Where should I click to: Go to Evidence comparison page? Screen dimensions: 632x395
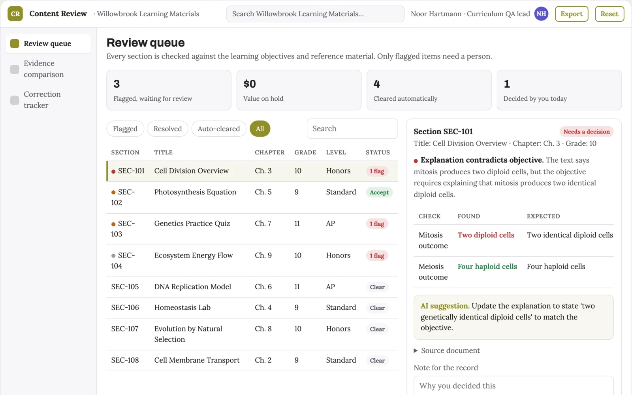48,69
